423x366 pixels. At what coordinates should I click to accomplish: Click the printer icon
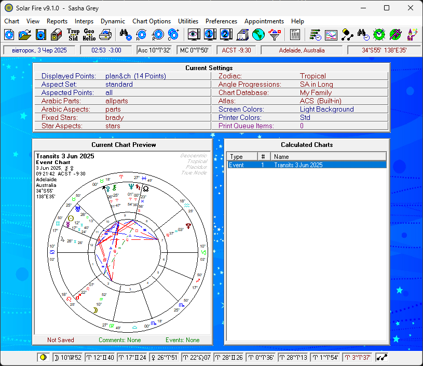pos(105,35)
